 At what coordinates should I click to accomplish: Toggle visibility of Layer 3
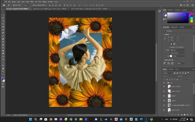[164, 96]
